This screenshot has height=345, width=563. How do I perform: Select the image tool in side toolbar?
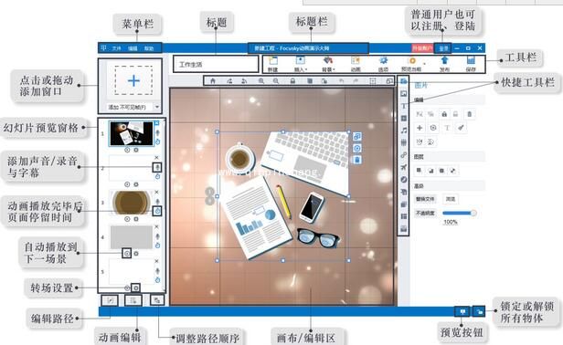[404, 94]
